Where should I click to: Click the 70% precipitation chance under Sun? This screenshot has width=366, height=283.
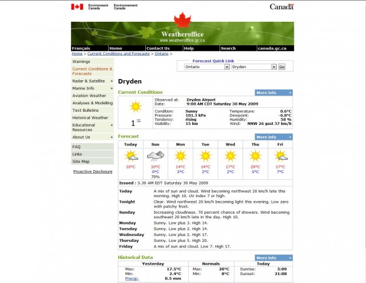[155, 177]
